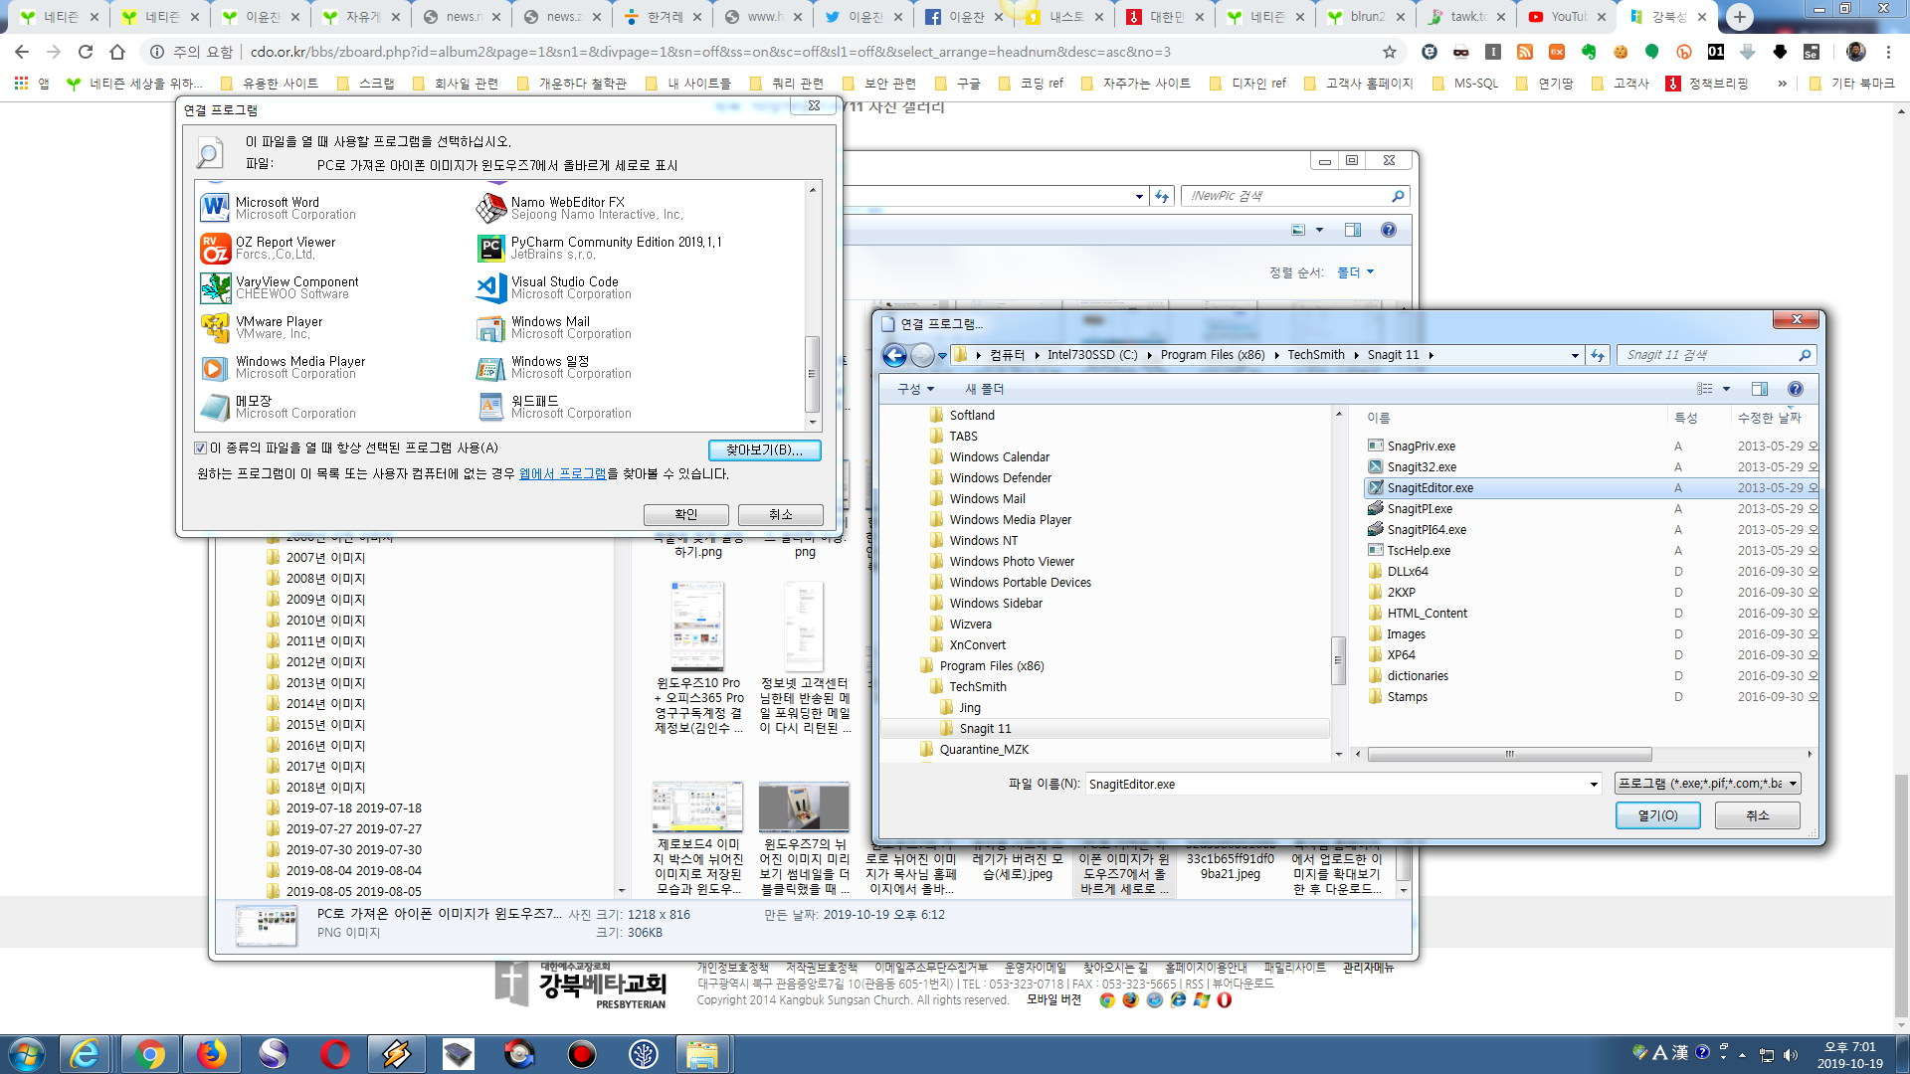
Task: Reload the page in Chrome
Action: pyautogui.click(x=86, y=52)
